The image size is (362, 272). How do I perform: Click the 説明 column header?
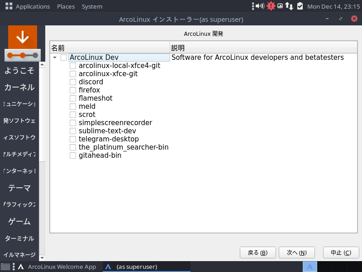click(x=263, y=48)
